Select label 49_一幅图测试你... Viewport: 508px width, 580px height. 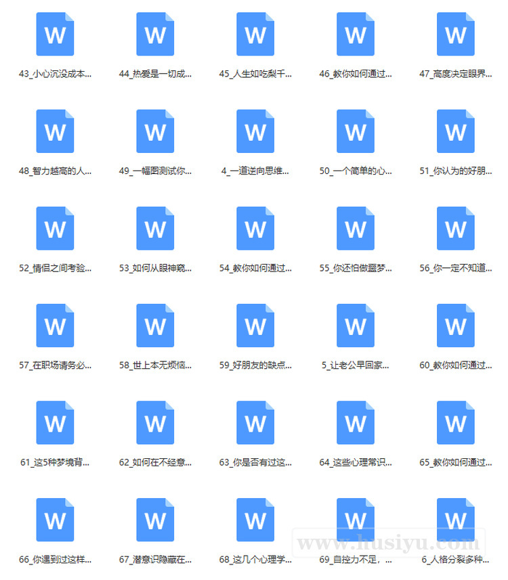[155, 171]
